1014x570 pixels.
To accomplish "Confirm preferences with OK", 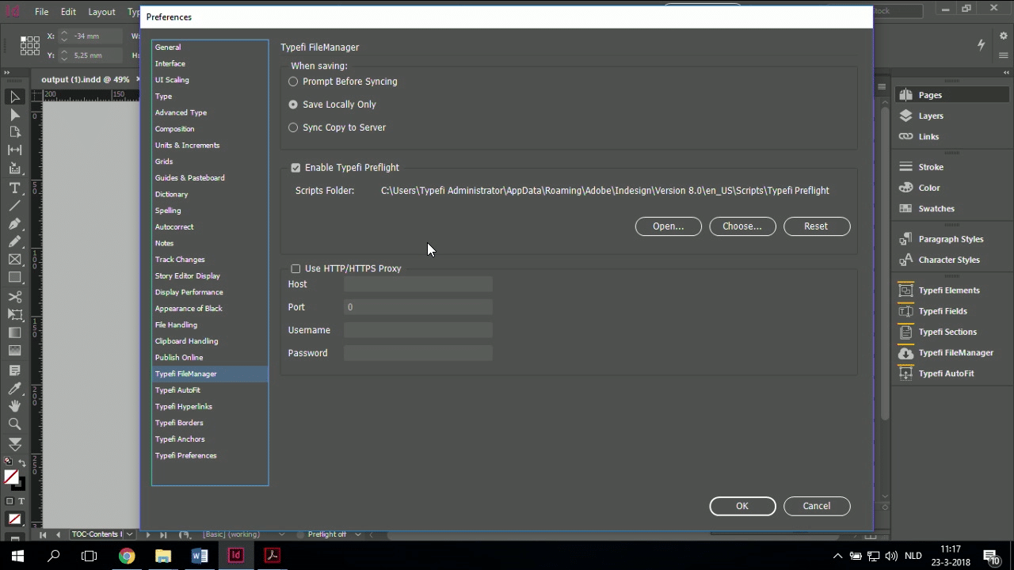I will tap(742, 506).
